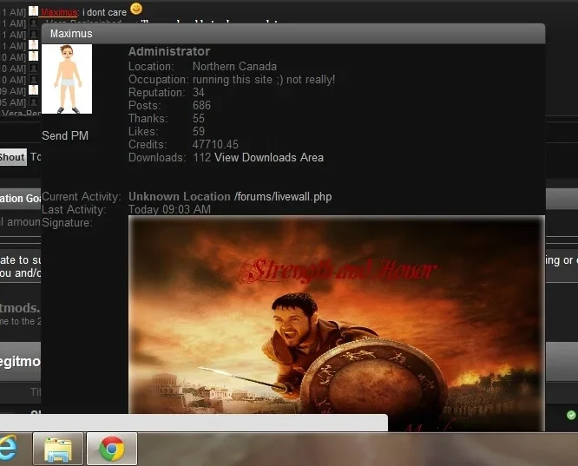Screen dimensions: 578x466
Task: Click Unknown Location /forums/livewall.php text
Action: tap(230, 196)
